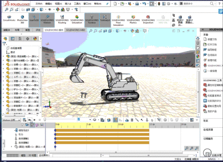Click the Save icon
223x162 pixels.
(129, 4)
